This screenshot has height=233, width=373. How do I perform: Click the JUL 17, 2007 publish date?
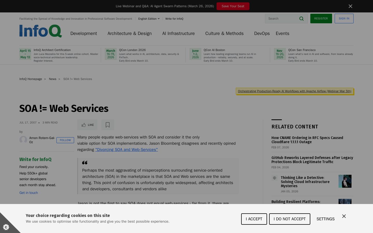click(x=28, y=123)
